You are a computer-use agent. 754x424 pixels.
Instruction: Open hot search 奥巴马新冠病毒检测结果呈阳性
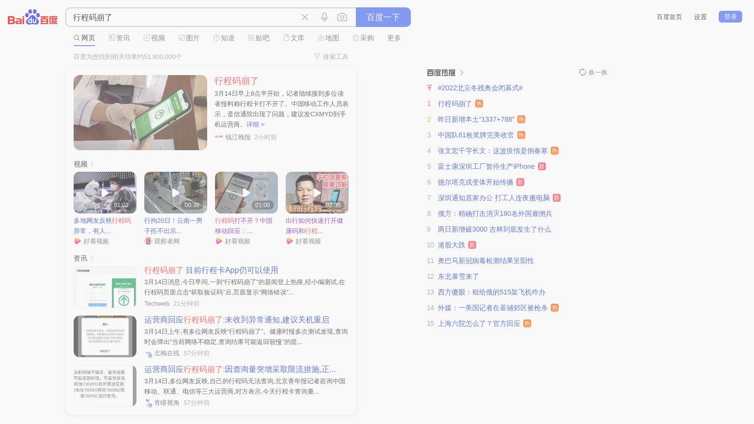(x=486, y=261)
